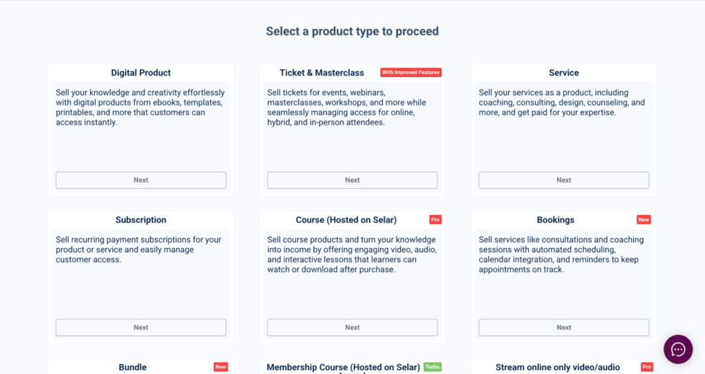Click the Turbo badge on Membership Course
This screenshot has height=374, width=705.
click(x=432, y=367)
